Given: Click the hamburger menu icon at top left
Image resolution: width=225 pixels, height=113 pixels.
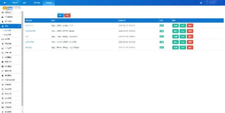Looking at the screenshot, I should coord(4,2).
